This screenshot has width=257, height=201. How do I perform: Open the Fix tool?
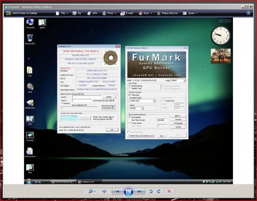coord(77,13)
